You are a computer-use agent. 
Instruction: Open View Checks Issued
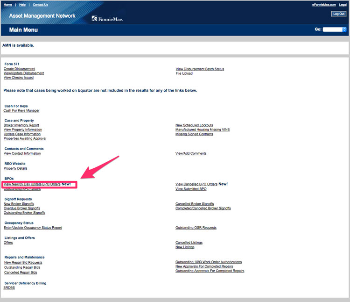pos(19,78)
